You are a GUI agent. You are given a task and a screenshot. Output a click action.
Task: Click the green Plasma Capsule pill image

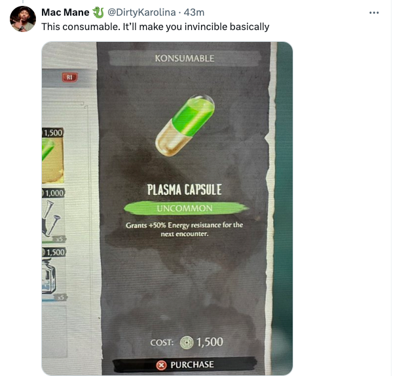pos(185,126)
